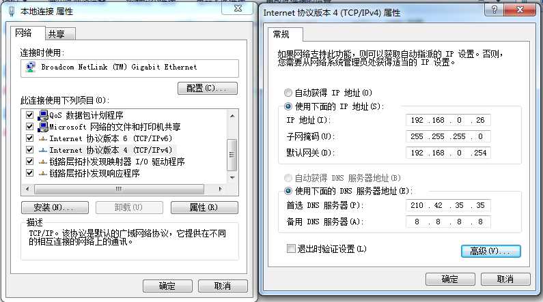Select the Microsoft file and printer sharing icon

(x=43, y=127)
